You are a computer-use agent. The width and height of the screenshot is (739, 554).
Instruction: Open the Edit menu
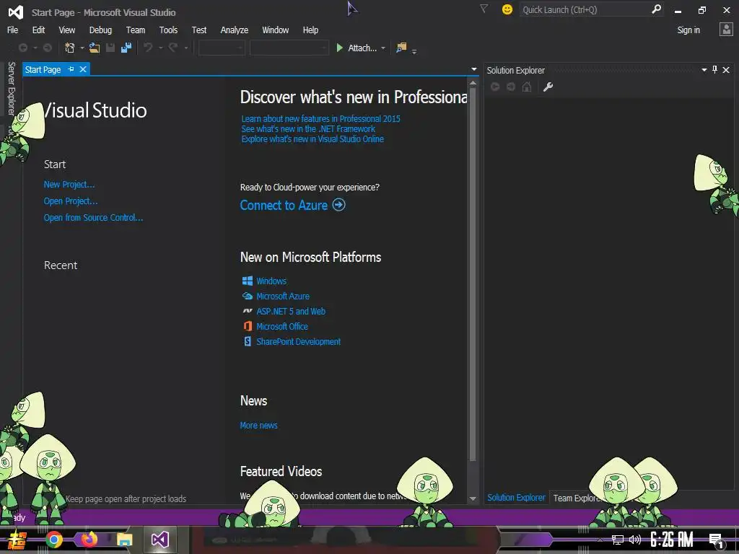click(x=39, y=30)
